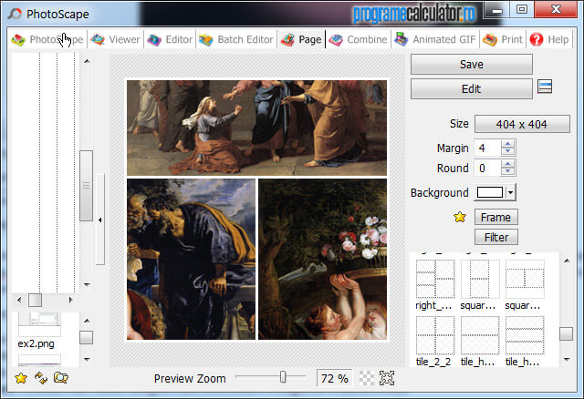Click the blue layout icon beside Edit

[x=545, y=87]
